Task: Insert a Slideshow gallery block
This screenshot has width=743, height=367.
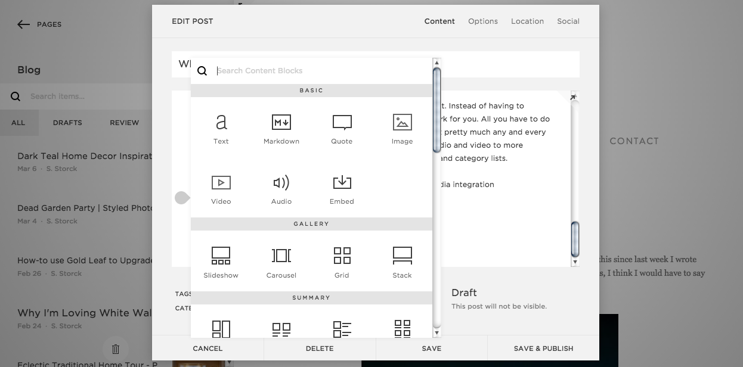Action: tap(221, 262)
